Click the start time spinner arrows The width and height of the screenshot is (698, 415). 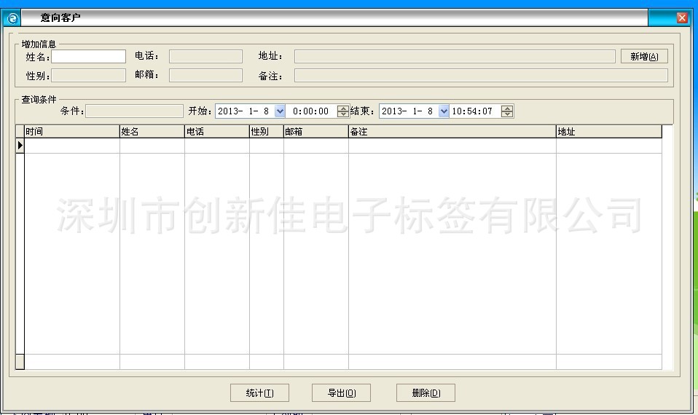(x=343, y=111)
